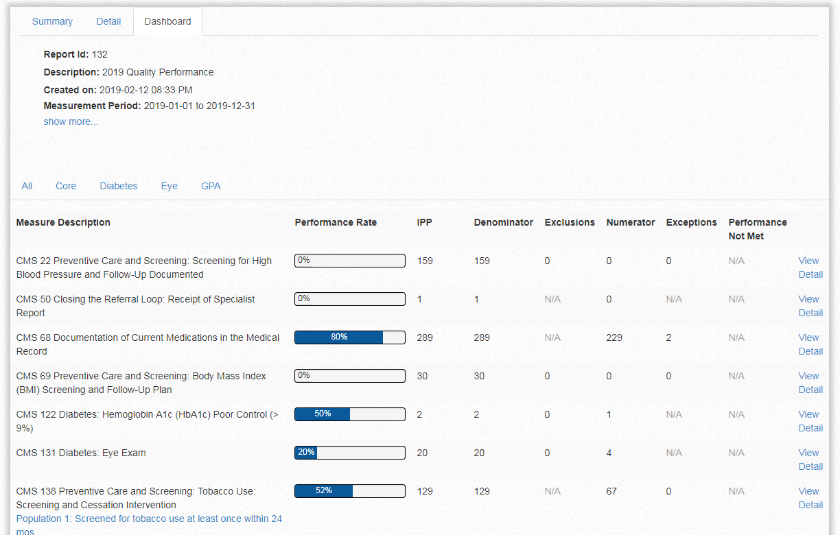
Task: Click CMS 138 Population 1 link
Action: coord(149,519)
